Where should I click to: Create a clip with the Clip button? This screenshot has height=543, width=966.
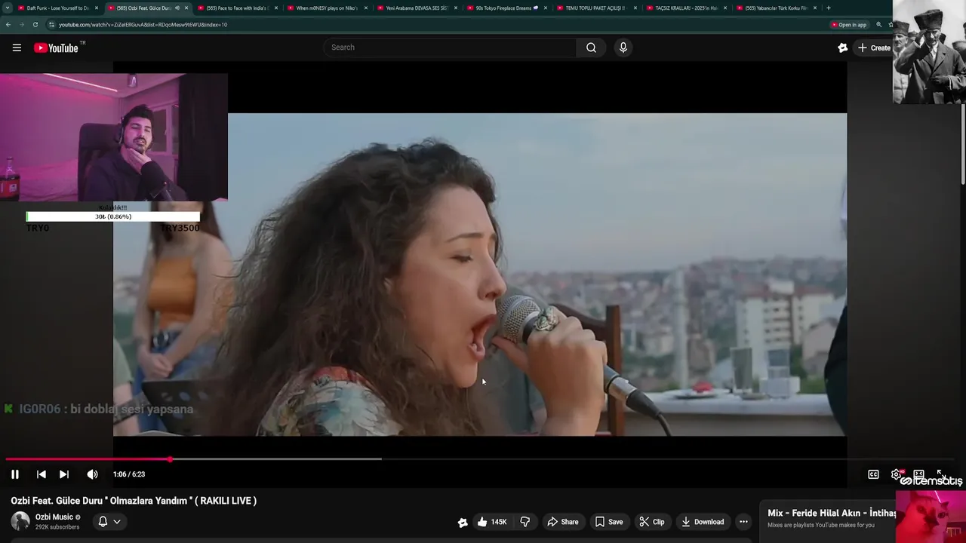pyautogui.click(x=652, y=522)
